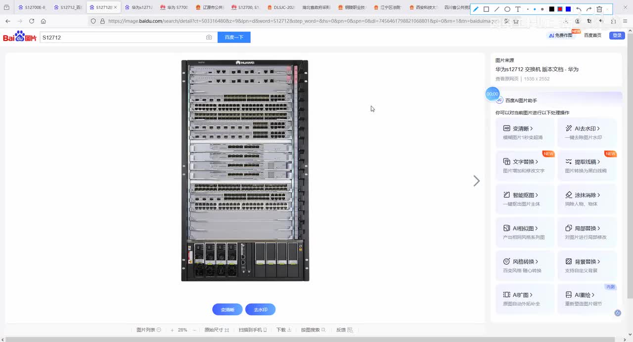Open the AI相似图 similar image card
This screenshot has height=342, width=633.
tap(525, 232)
